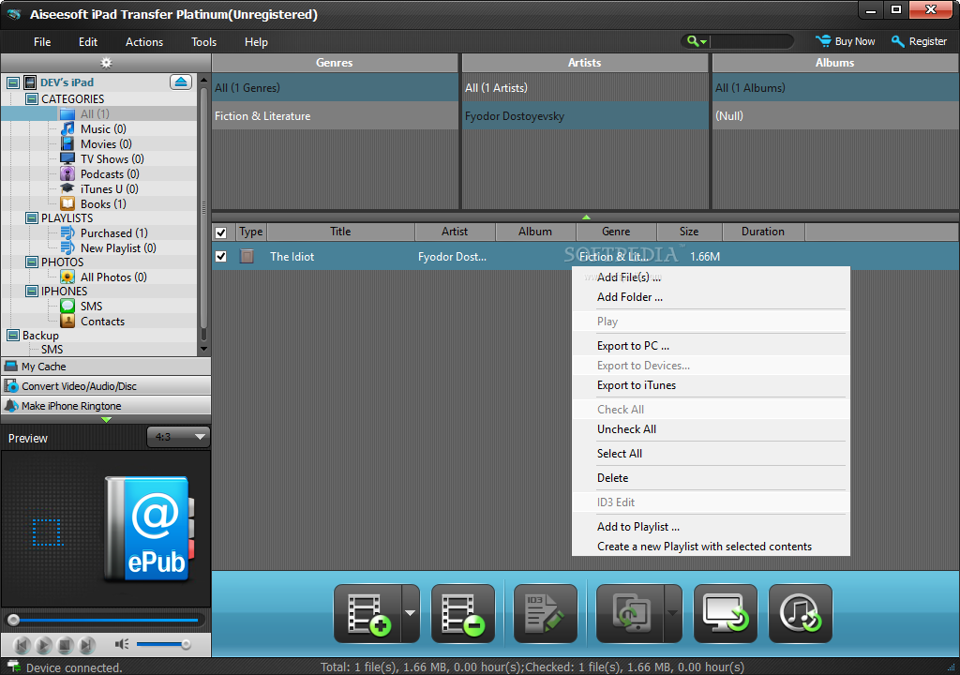Screen dimensions: 960x675
Task: Click the preview playback progress slider
Action: pyautogui.click(x=105, y=621)
